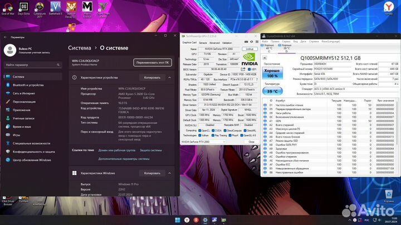The image size is (401, 225).
Task: Launch the Grand Theft Auto V shortcut
Action: point(103,9)
